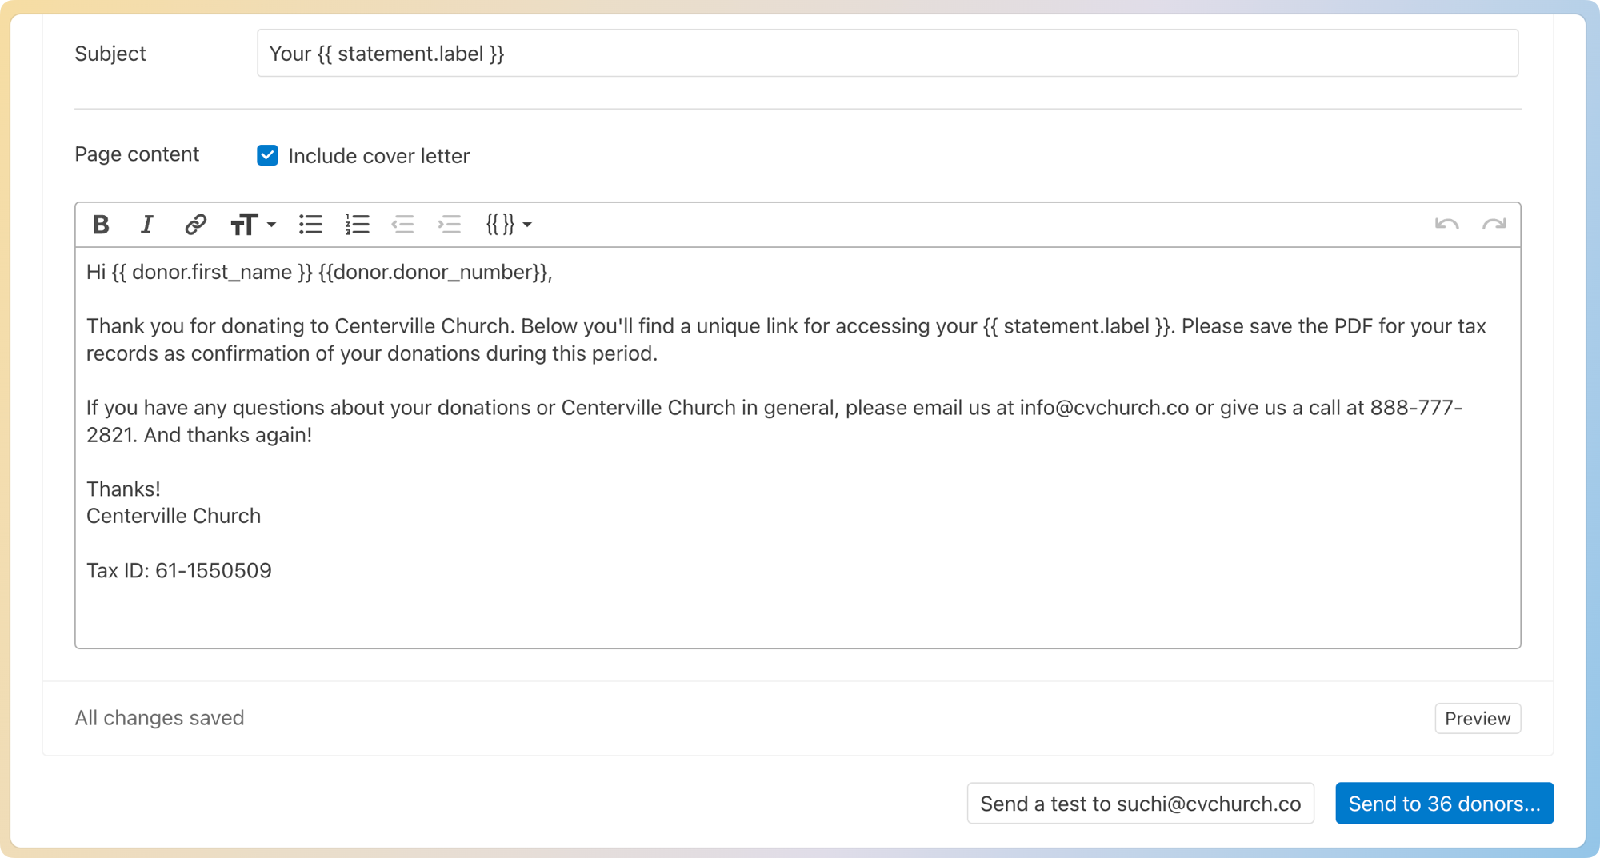Undo the last edit in the editor

pos(1446,225)
